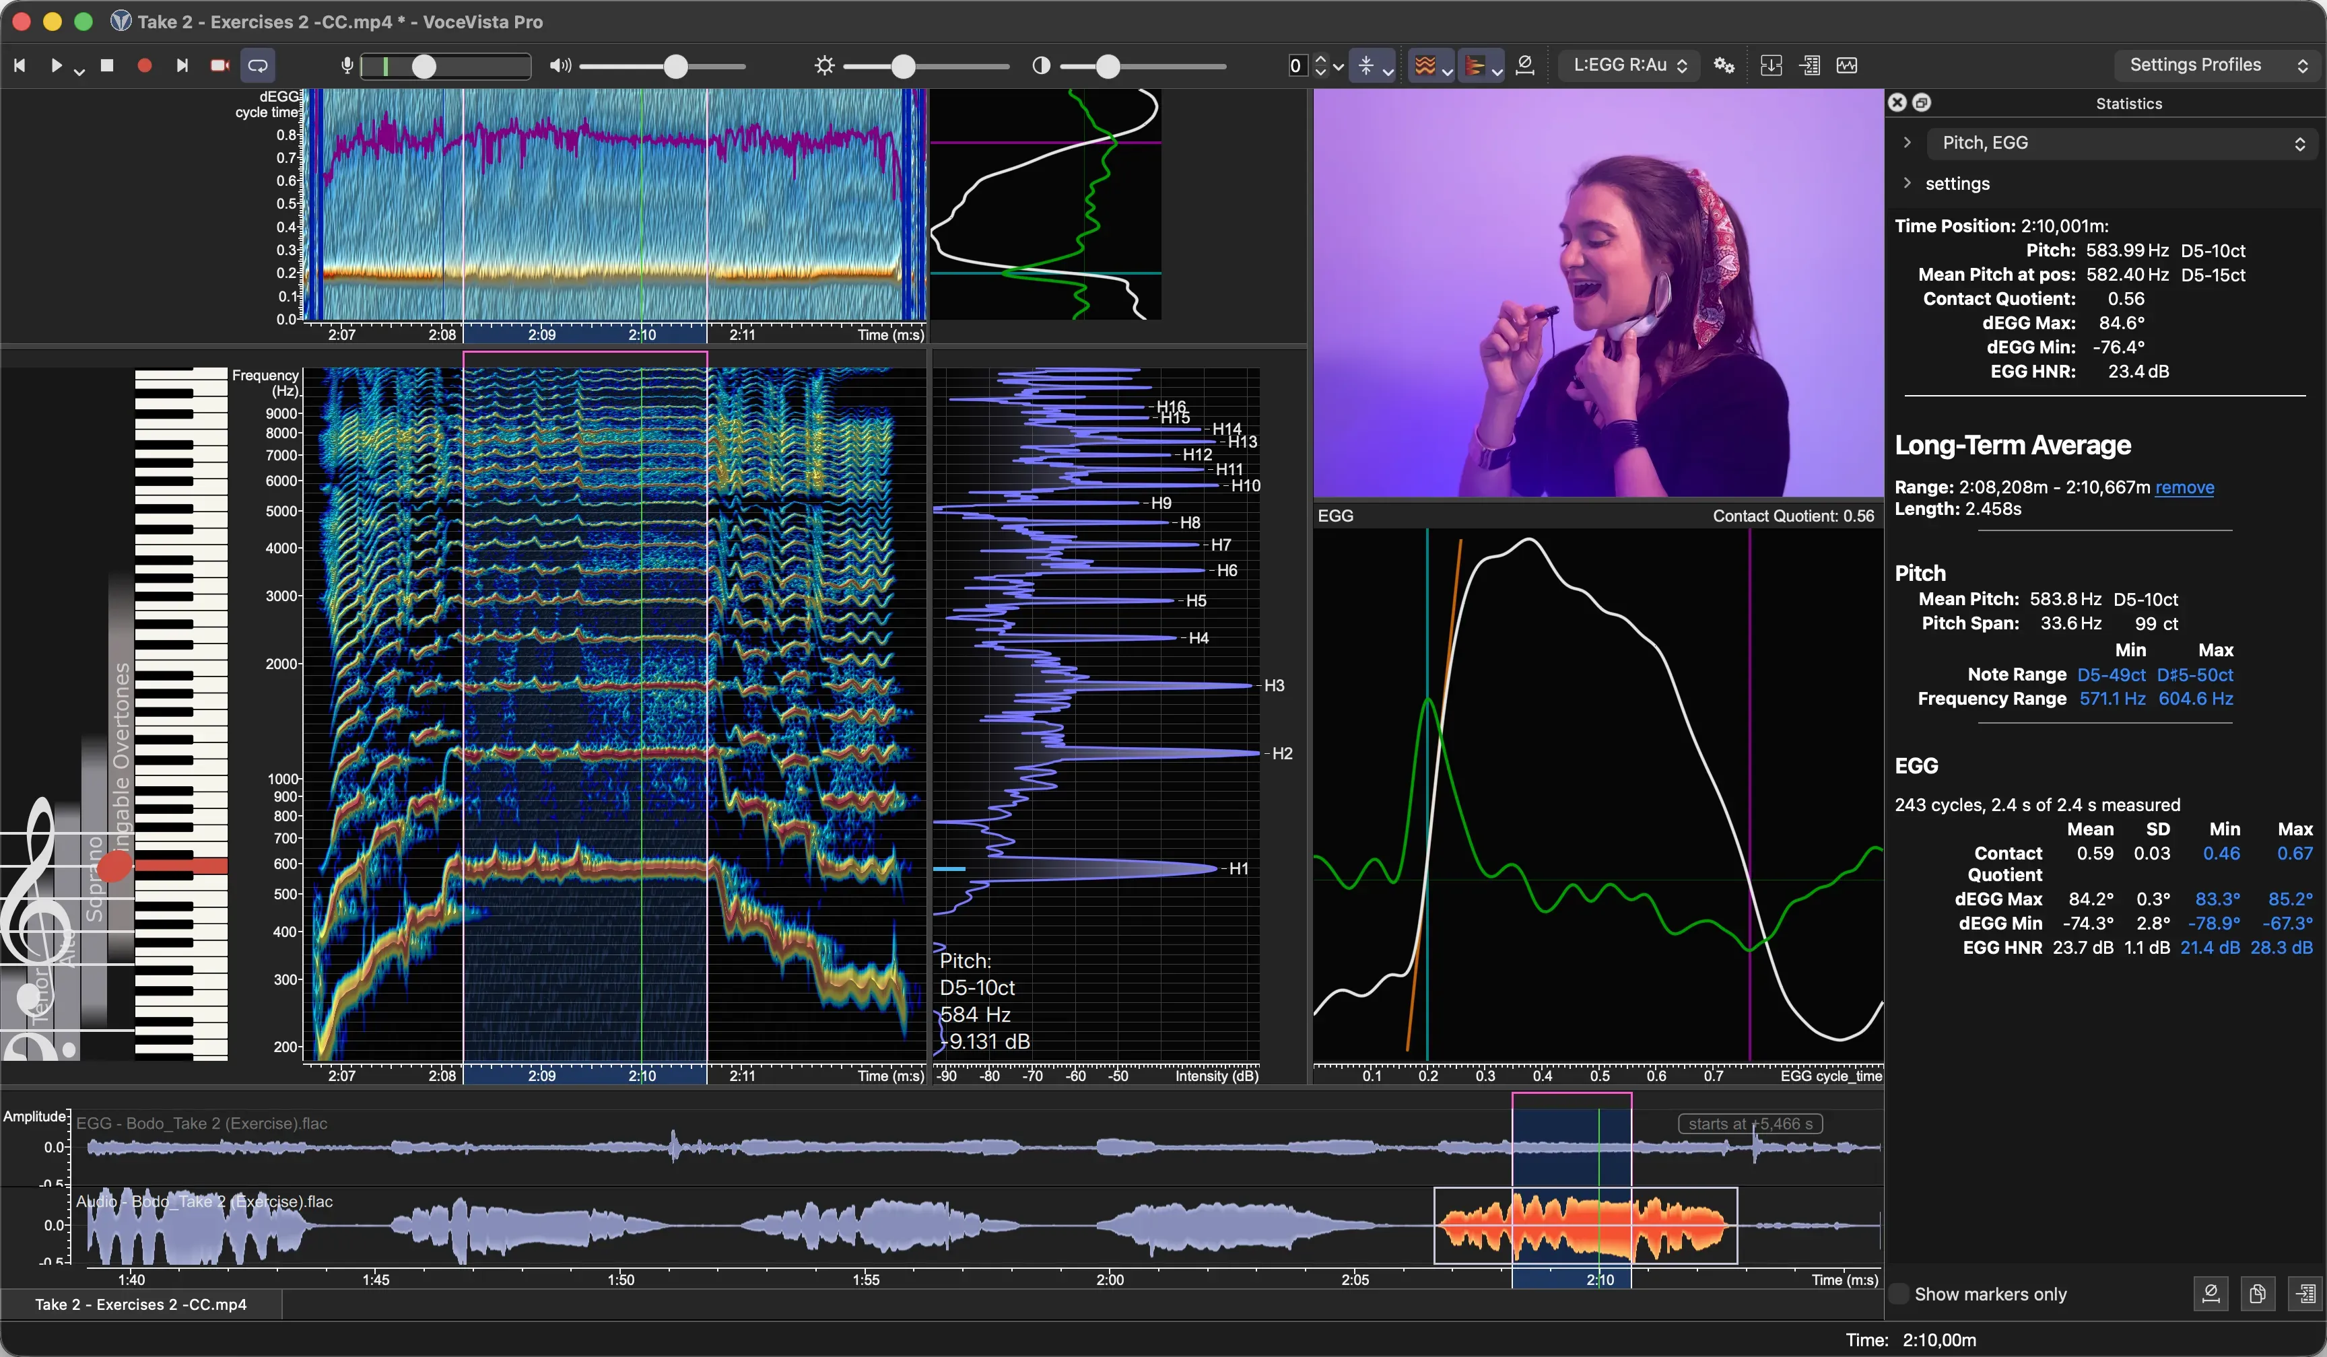Toggle the vertical compress arrows tool
Viewport: 2327px width, 1357px height.
(1365, 65)
